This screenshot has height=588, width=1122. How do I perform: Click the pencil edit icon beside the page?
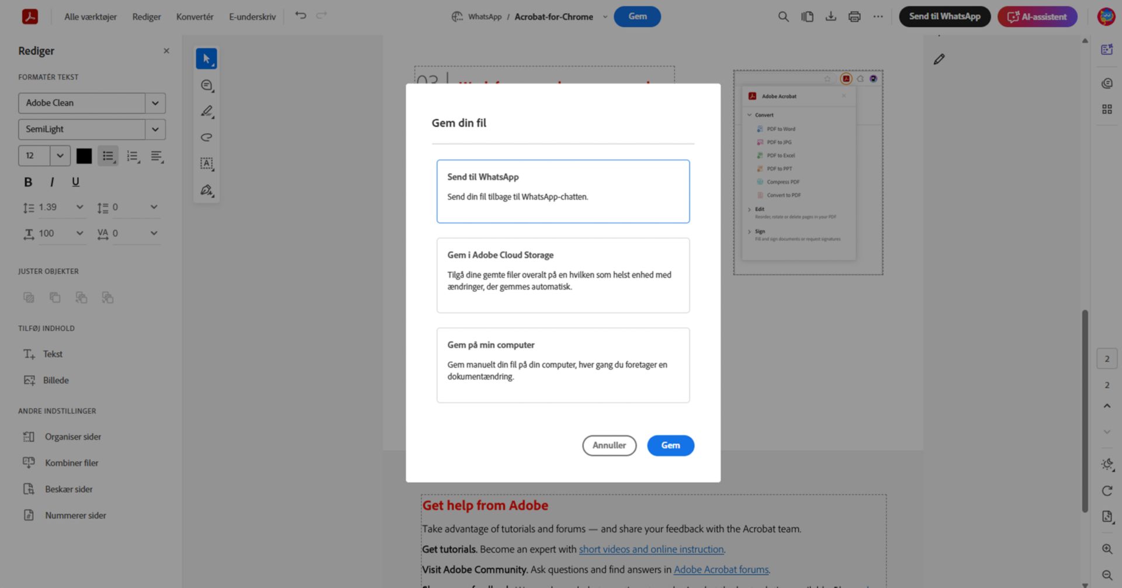(x=939, y=59)
